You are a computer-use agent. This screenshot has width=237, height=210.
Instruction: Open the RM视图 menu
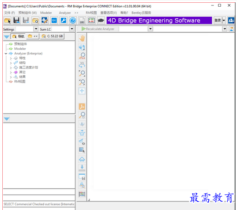click(x=91, y=13)
